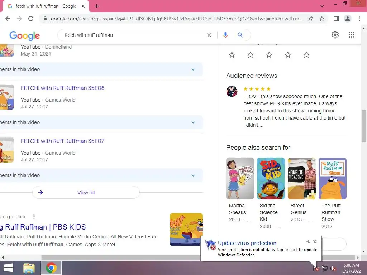This screenshot has height=275, width=367.
Task: Open File Explorer from the taskbar
Action: pyautogui.click(x=29, y=268)
